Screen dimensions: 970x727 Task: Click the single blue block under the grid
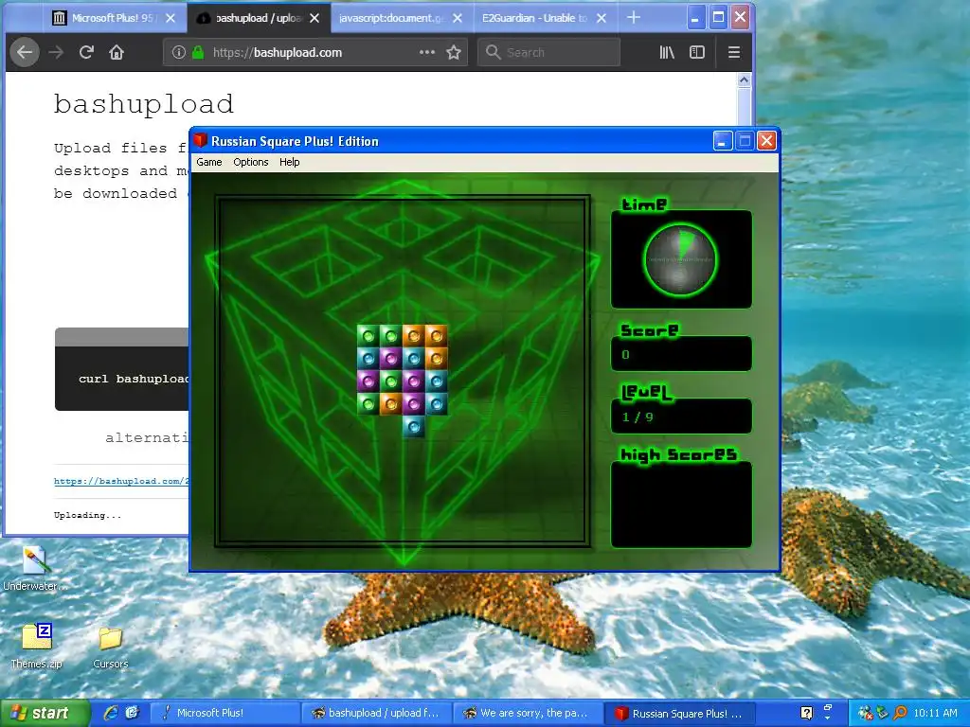(x=413, y=426)
